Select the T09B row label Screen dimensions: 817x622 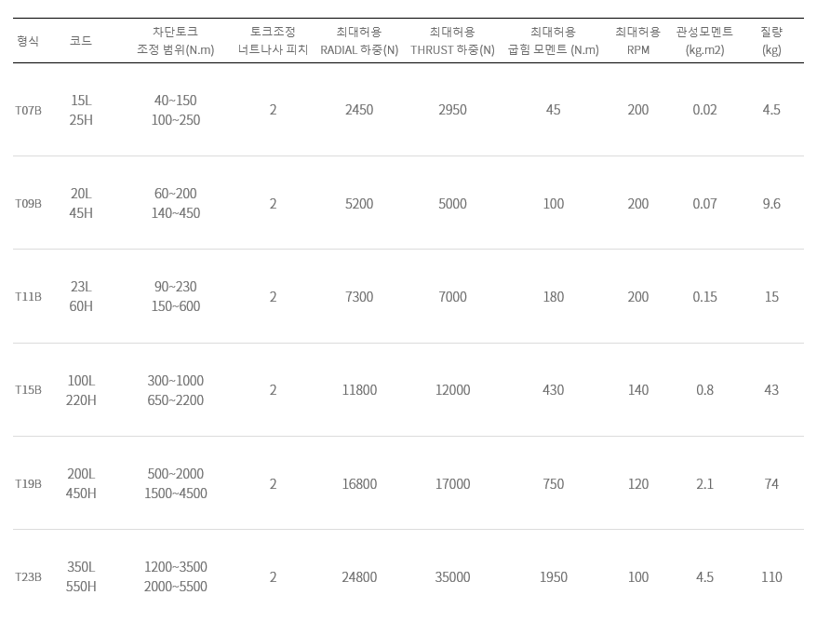pos(28,203)
